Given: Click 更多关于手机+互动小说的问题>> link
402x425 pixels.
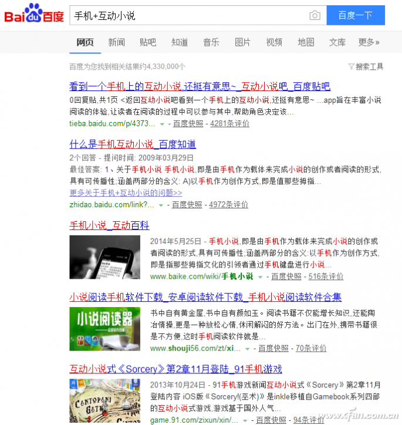Looking at the screenshot, I should (x=126, y=193).
